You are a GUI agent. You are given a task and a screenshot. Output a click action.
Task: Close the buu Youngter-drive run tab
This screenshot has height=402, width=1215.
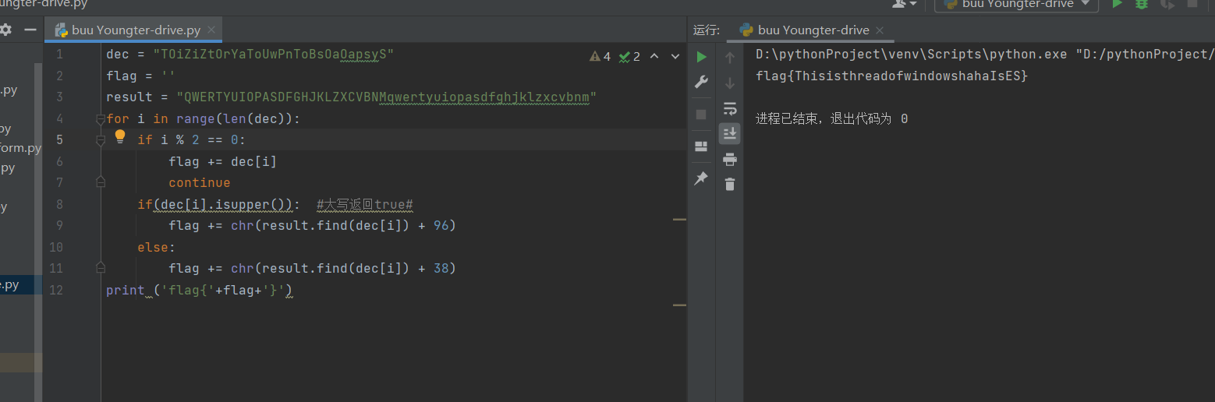coord(880,30)
